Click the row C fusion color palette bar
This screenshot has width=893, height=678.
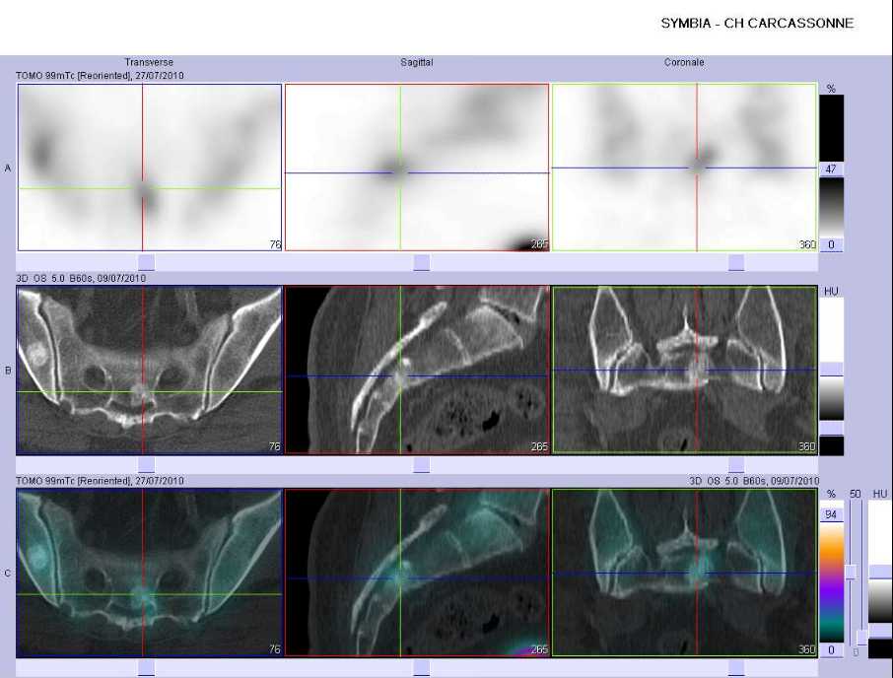coord(831,582)
